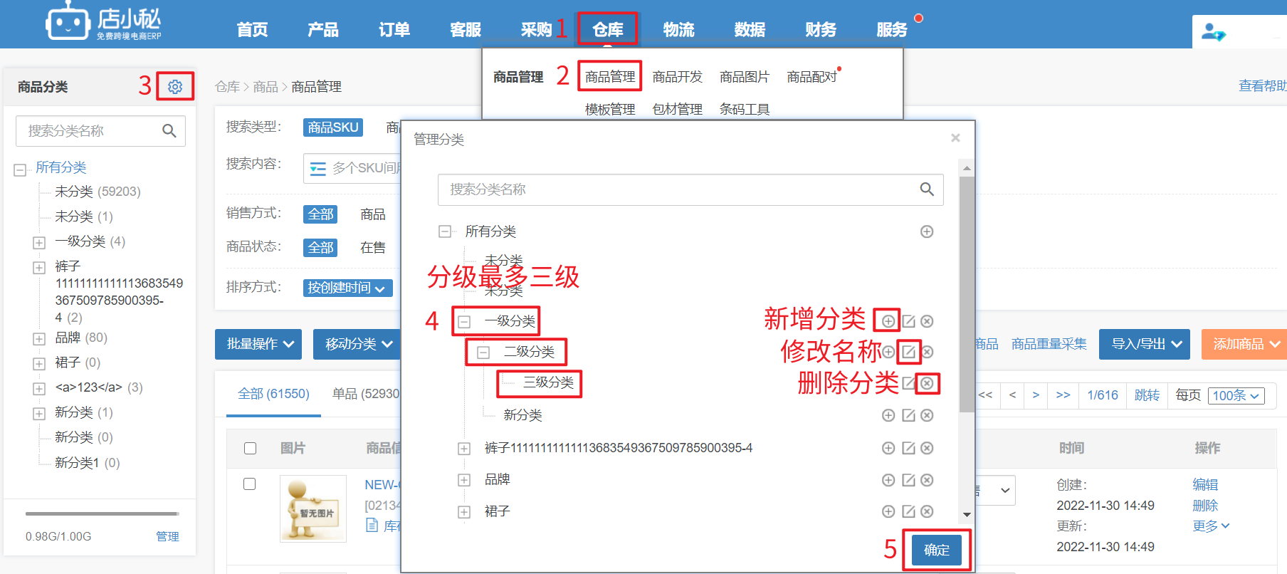Choose 商品管理 submenu item
Image resolution: width=1287 pixels, height=574 pixels.
610,77
